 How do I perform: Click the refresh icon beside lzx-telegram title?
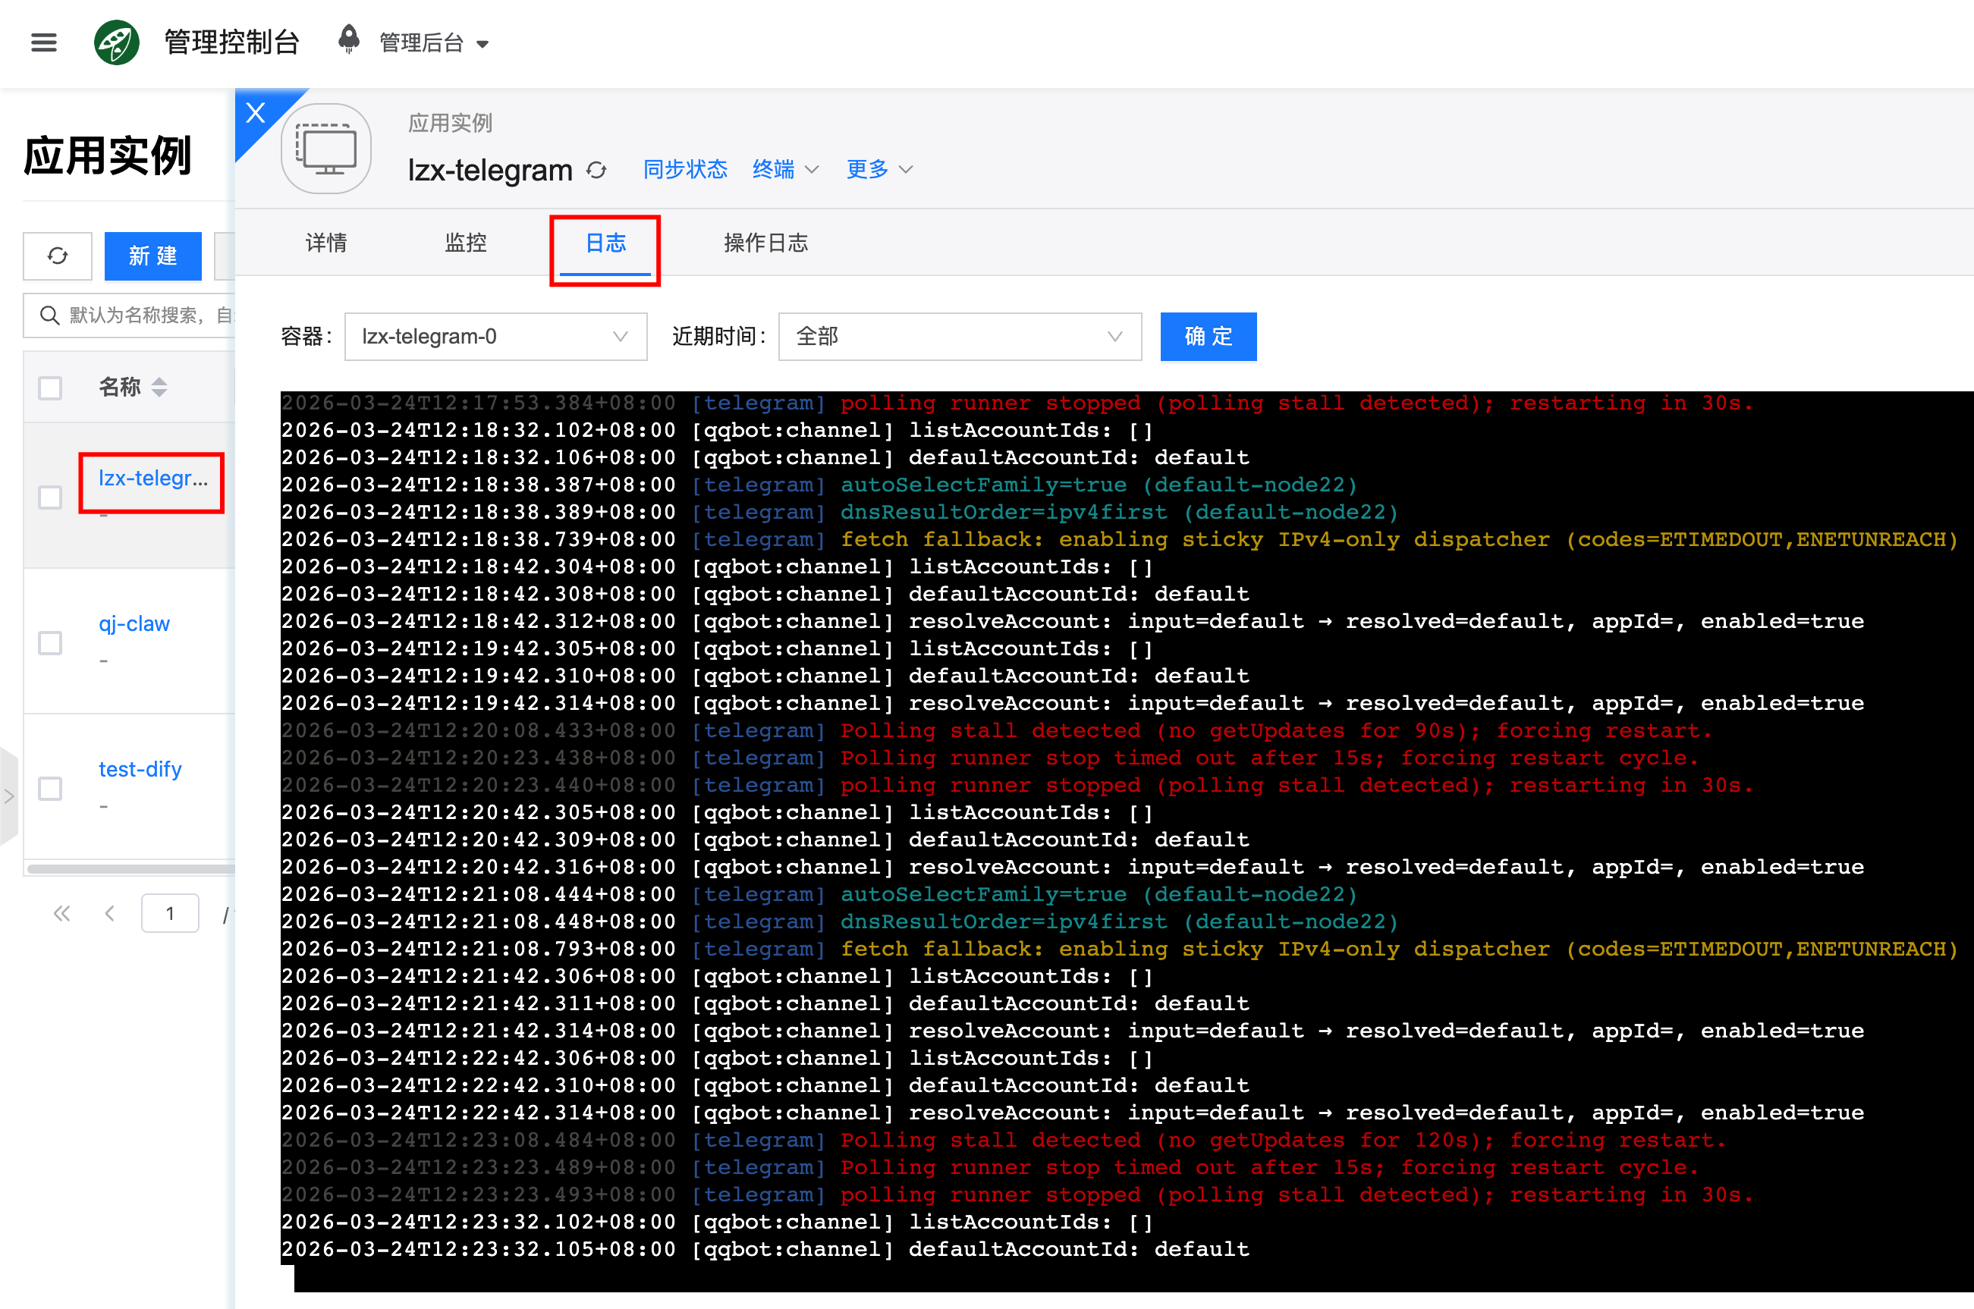(x=596, y=171)
